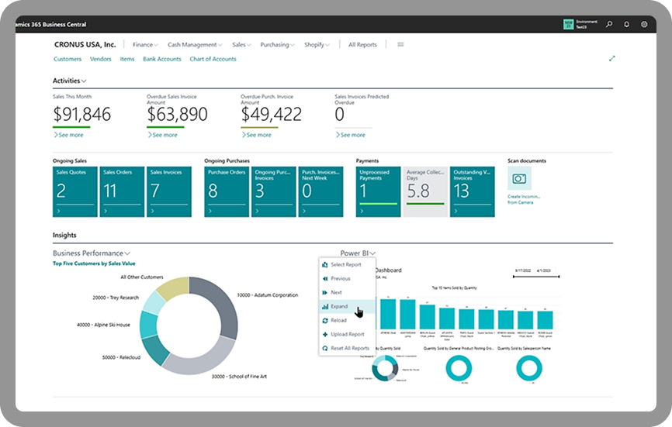Choose Previous in the Power BI menu
The width and height of the screenshot is (672, 427).
point(348,278)
